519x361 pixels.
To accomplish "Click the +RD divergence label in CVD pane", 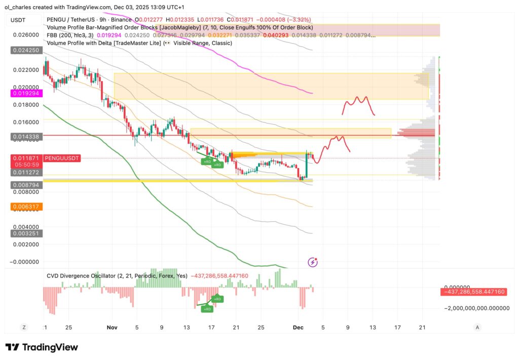I will [216, 299].
